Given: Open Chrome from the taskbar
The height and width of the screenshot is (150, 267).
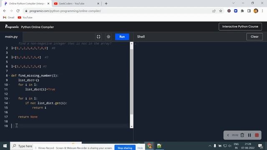Looking at the screenshot, I should click(x=150, y=146).
